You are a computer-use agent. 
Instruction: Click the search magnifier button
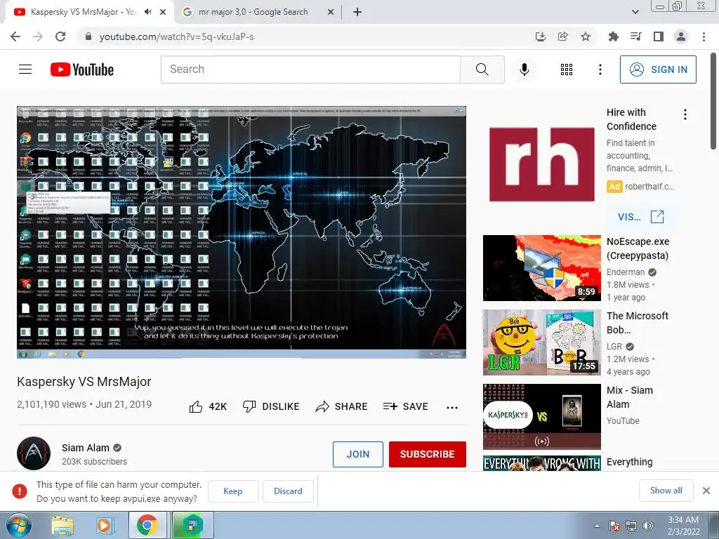[x=482, y=69]
